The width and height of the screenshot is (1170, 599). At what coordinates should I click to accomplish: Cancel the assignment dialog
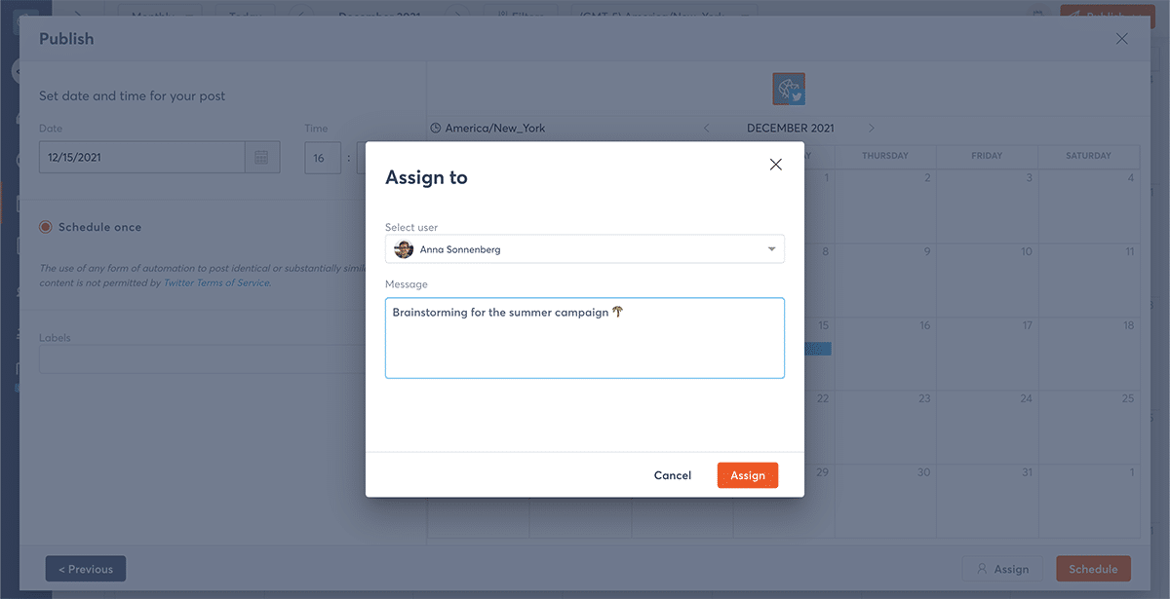pos(672,475)
